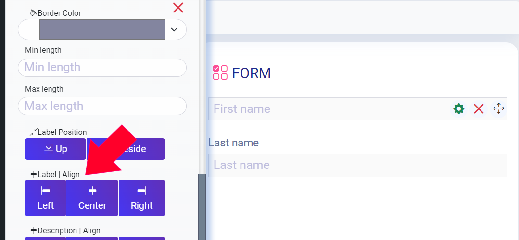This screenshot has width=519, height=240.
Task: Click the Description Align heading icon
Action: (x=34, y=230)
